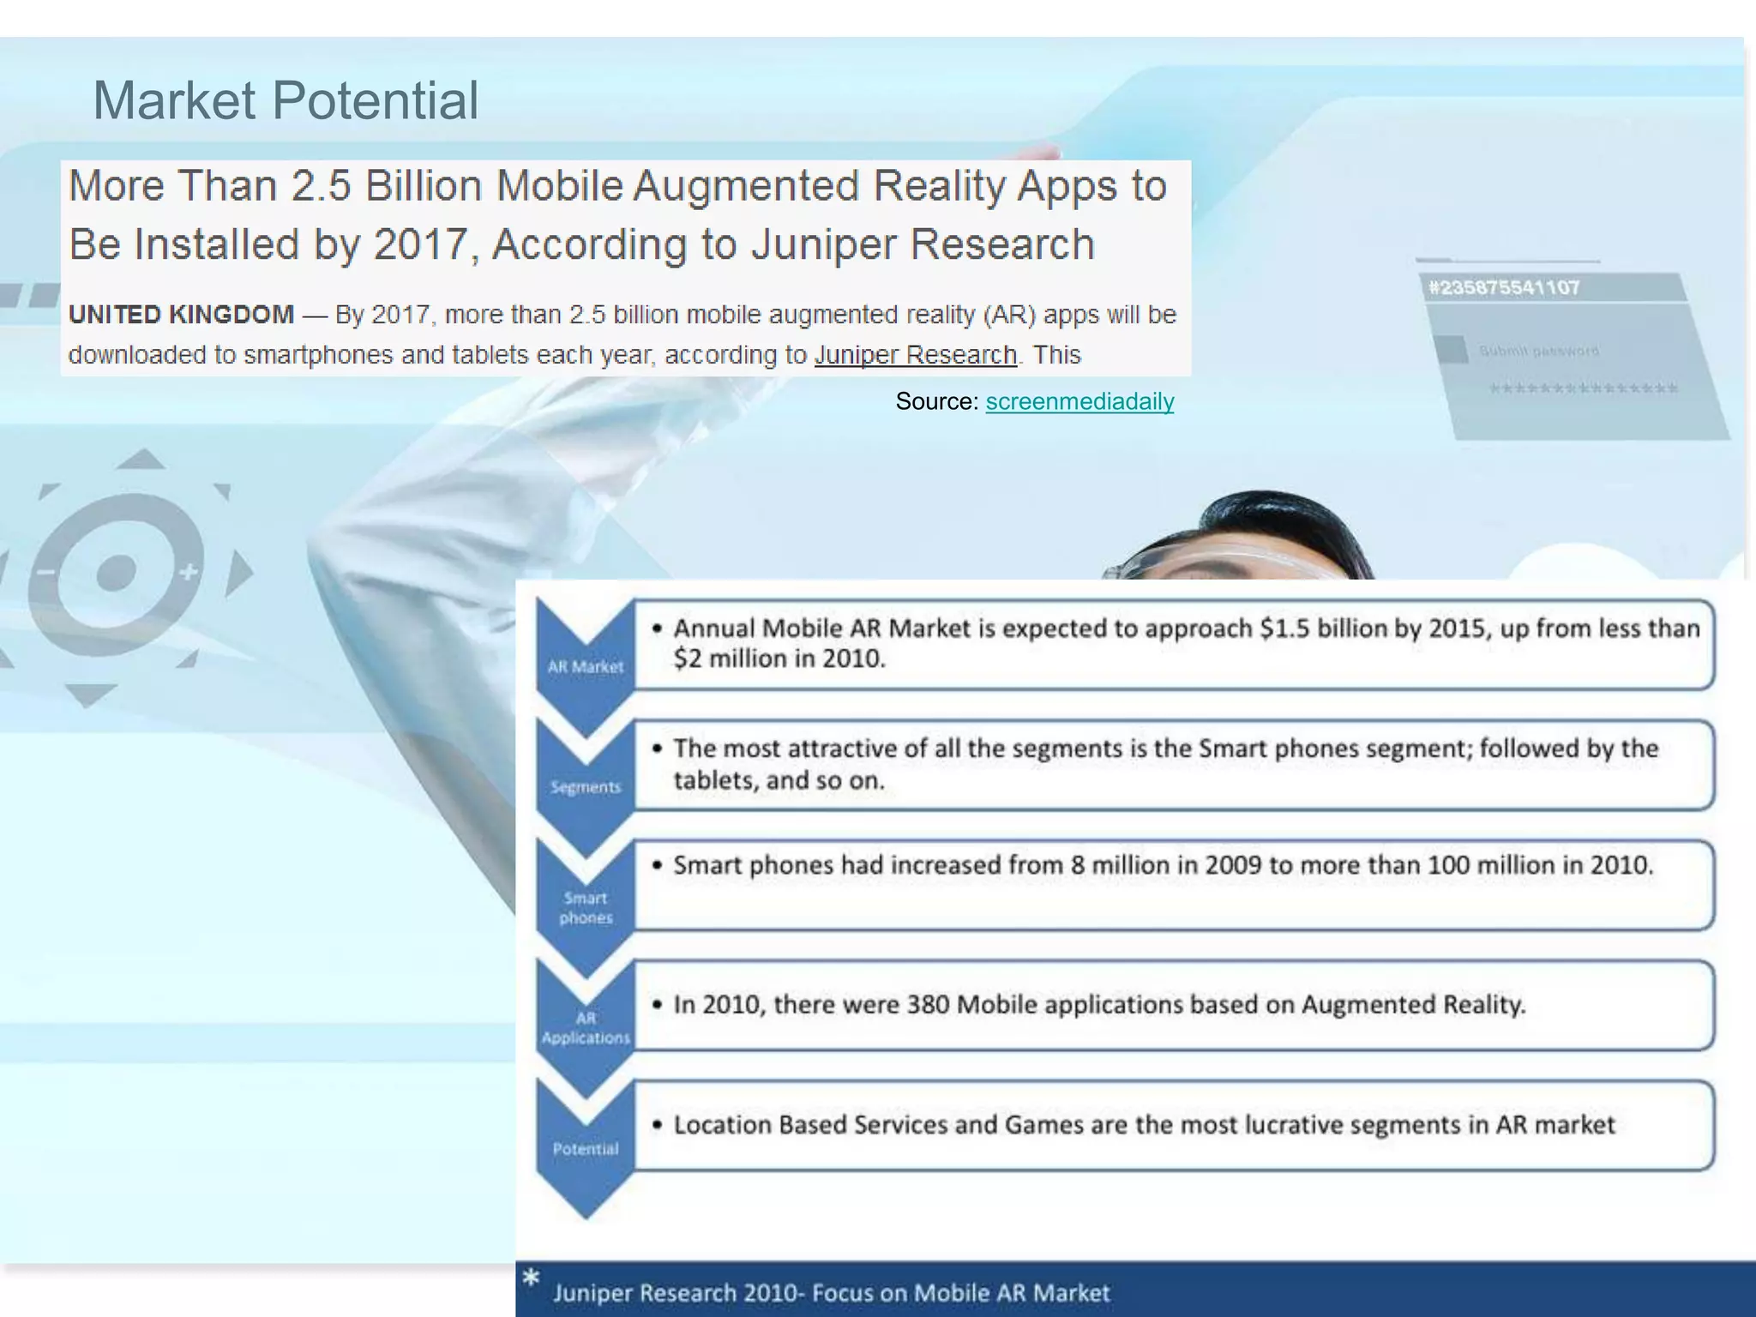Click the masked asterisks password field
Screen dimensions: 1756x1317
1583,389
